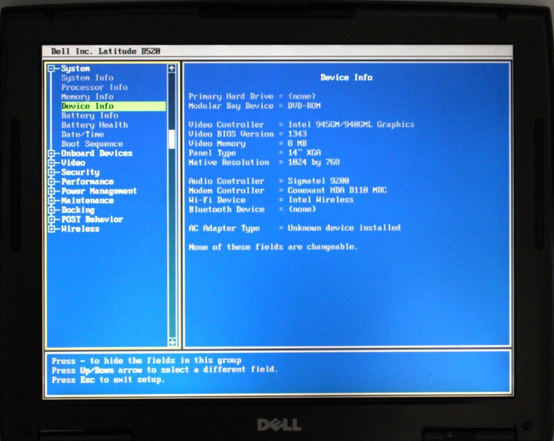Click Panel Type 14" XGA value
554x441 pixels.
coord(304,153)
